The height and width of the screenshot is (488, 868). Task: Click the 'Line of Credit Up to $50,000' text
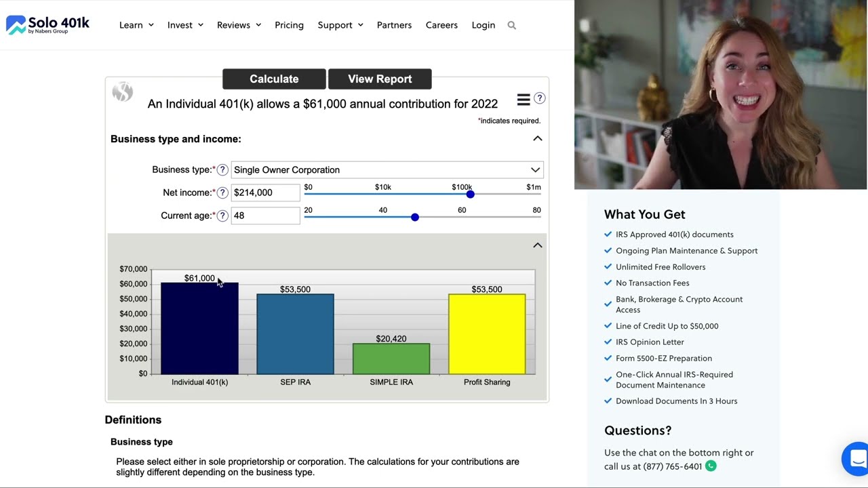click(x=667, y=326)
